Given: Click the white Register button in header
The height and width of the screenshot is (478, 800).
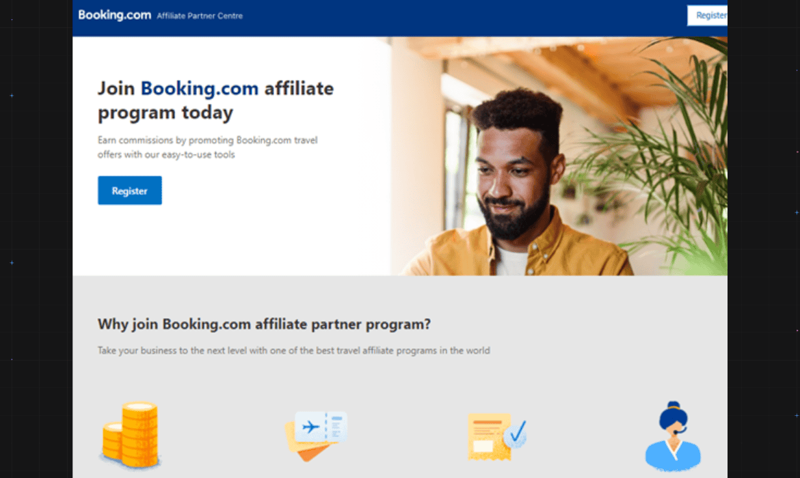Looking at the screenshot, I should point(707,15).
